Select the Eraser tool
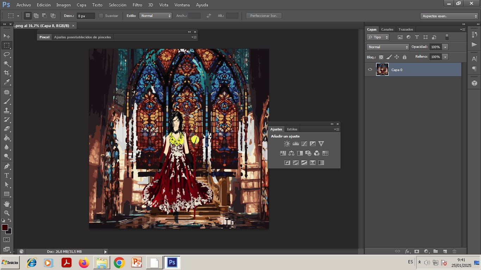Image resolution: width=481 pixels, height=270 pixels. pos(7,129)
